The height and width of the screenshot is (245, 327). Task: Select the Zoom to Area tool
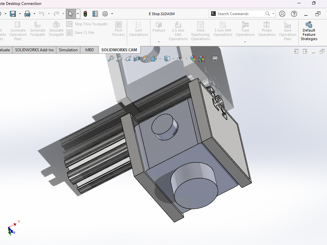pos(120,59)
